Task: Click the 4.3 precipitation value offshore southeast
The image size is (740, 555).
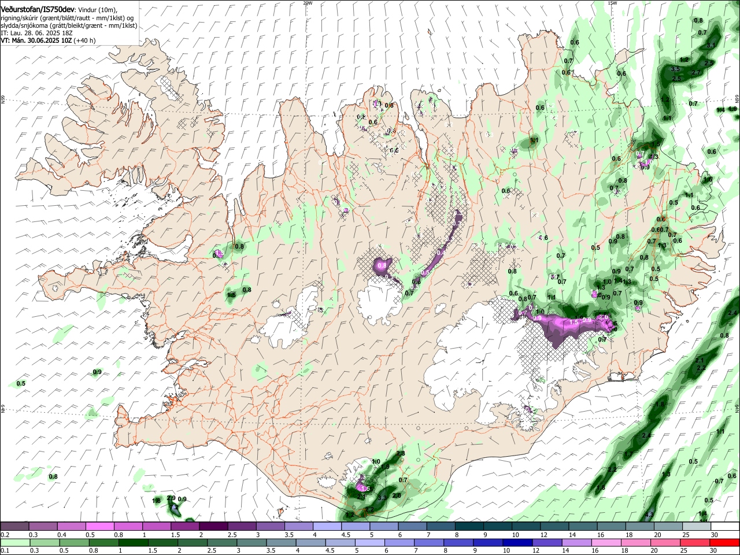Action: pos(649,515)
